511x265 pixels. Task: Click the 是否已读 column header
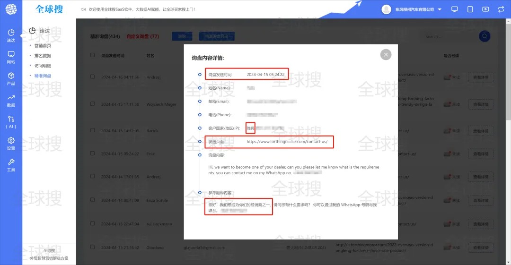point(451,56)
